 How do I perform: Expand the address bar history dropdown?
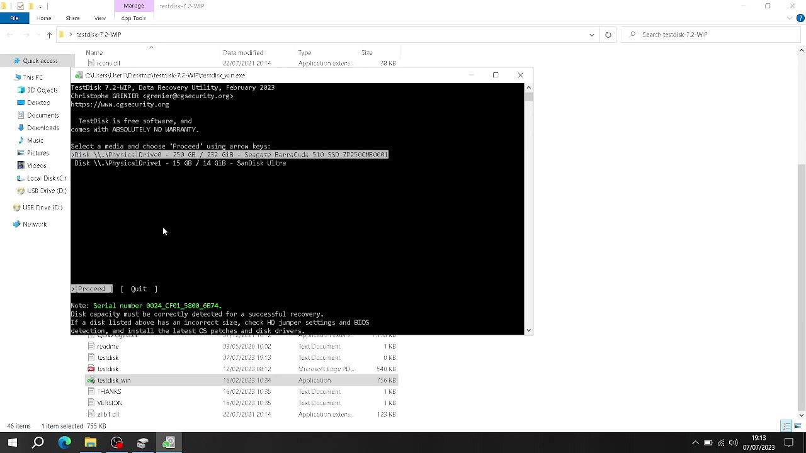click(x=591, y=35)
